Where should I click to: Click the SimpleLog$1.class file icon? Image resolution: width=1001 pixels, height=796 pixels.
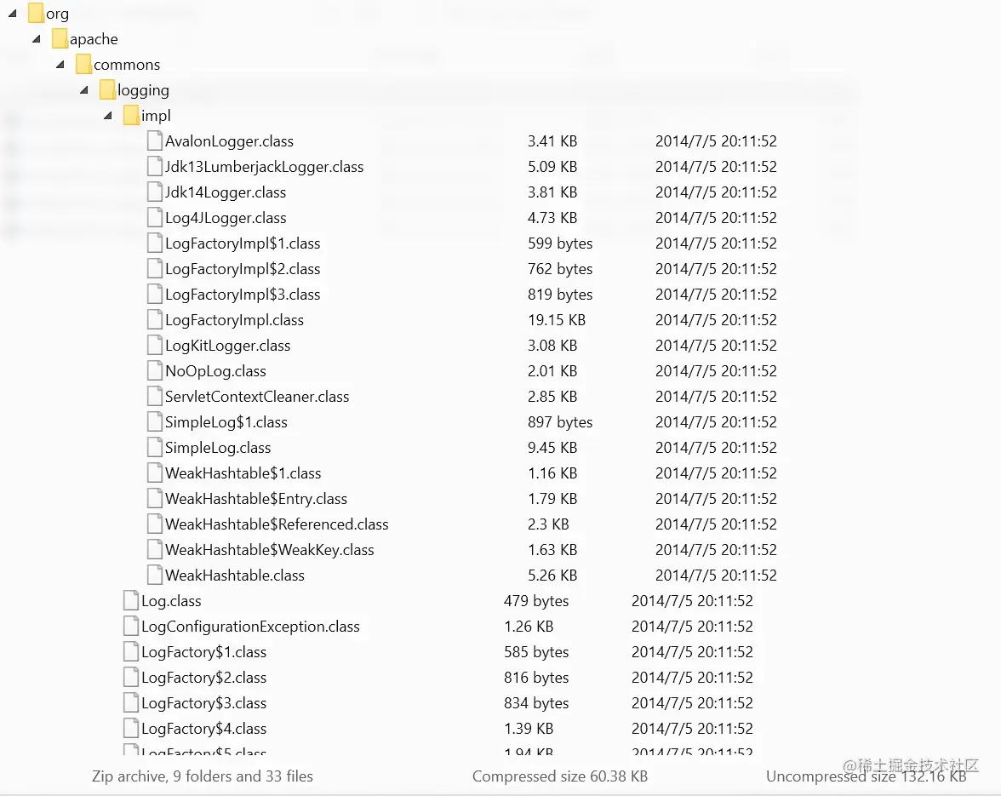(155, 422)
